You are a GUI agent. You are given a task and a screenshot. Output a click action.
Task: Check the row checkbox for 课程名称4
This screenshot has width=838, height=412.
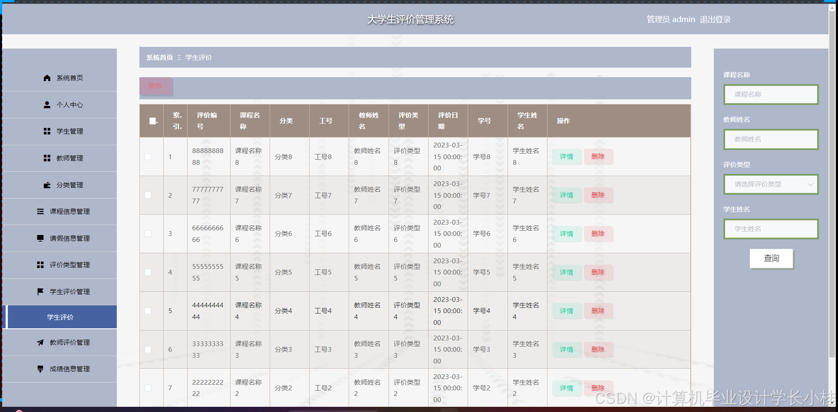(x=148, y=311)
